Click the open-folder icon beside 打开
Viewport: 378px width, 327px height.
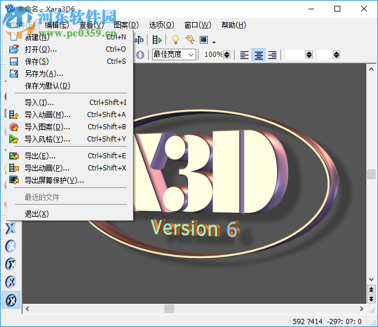14,49
